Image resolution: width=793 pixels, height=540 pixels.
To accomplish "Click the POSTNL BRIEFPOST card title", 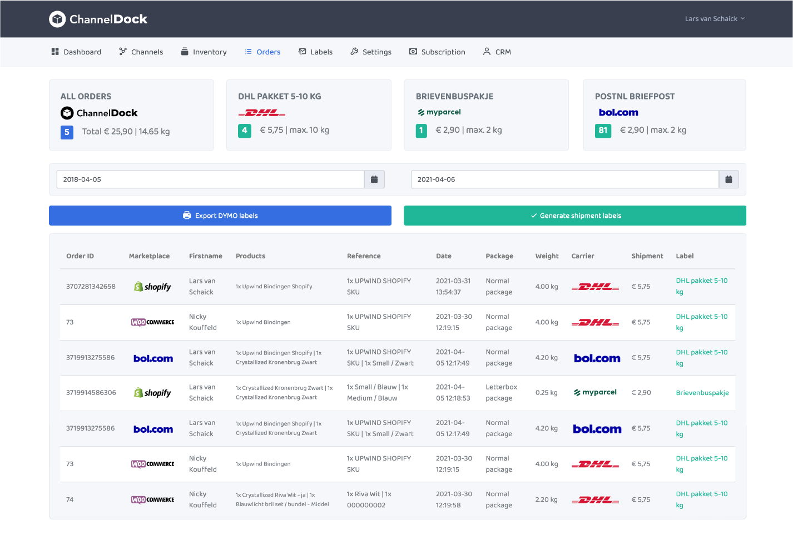I will point(635,97).
